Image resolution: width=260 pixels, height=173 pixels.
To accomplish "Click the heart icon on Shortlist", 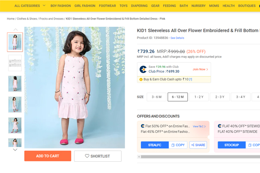I will point(87,156).
